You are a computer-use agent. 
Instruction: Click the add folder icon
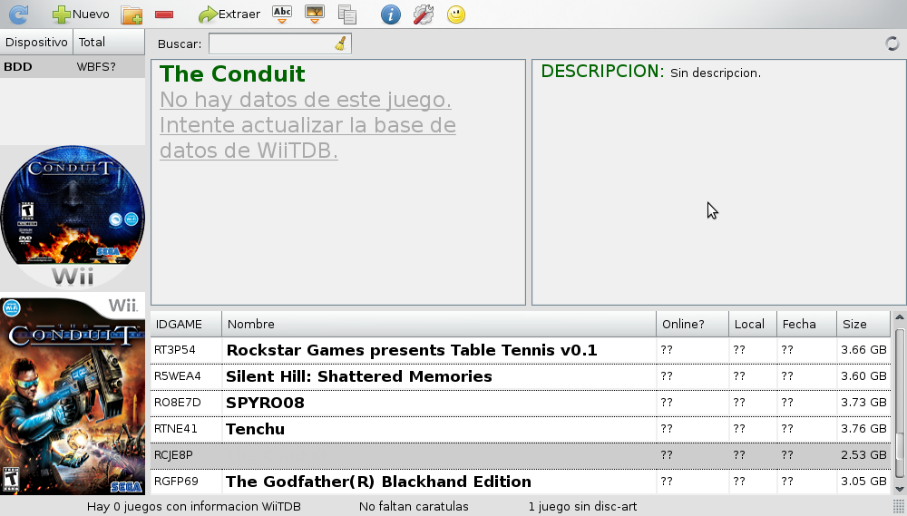(132, 15)
